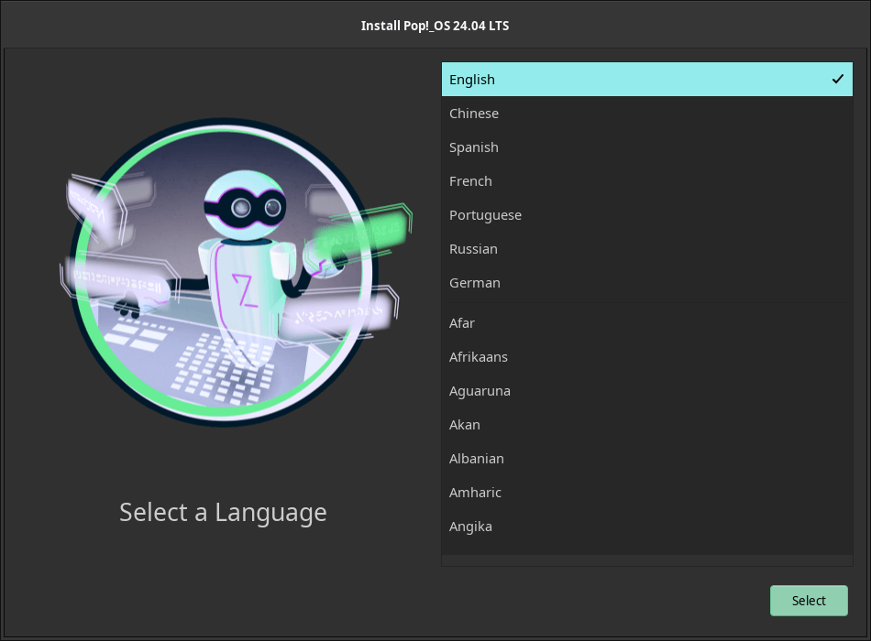Click the 'Install Pop!_OS 24.04 LTS' title bar
Viewport: 871px width, 641px height.
435,26
